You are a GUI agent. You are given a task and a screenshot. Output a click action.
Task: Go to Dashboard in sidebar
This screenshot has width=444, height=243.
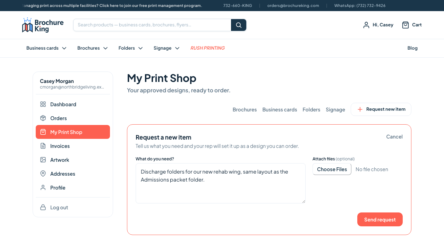click(73, 104)
